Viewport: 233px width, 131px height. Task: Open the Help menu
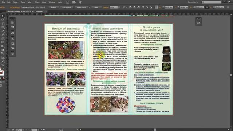[x=60, y=2]
